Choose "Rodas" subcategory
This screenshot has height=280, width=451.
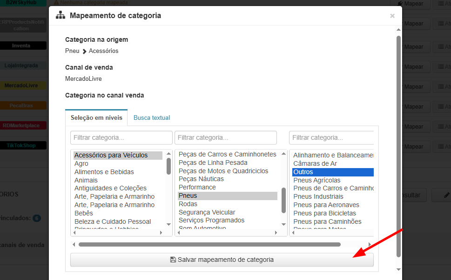click(x=188, y=204)
